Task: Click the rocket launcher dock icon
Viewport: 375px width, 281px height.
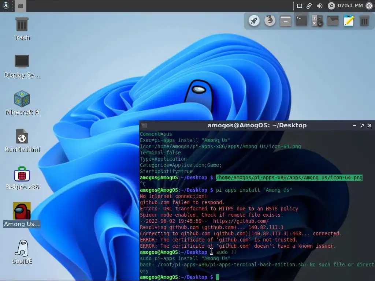Action: pyautogui.click(x=254, y=21)
